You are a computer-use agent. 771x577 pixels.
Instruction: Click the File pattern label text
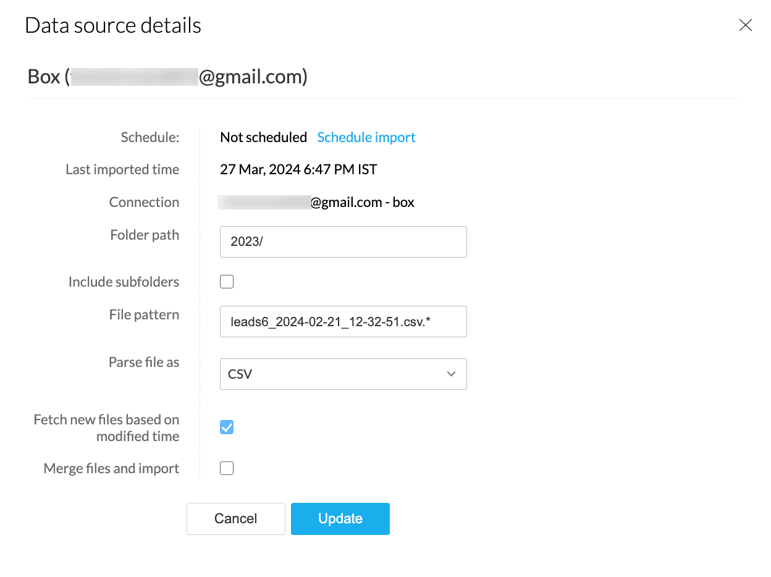144,314
